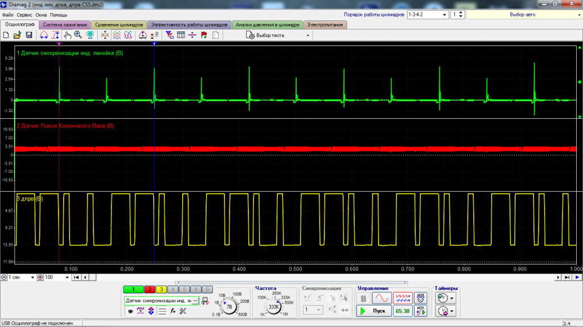583x327 pixels.
Task: Click the report page icon
Action: coord(215,35)
